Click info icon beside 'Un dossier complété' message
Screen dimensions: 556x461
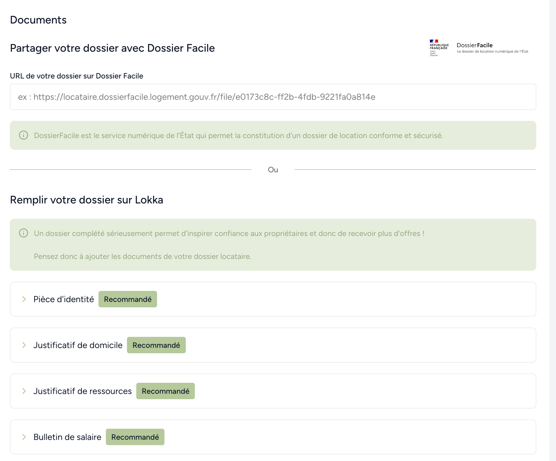[x=24, y=233]
